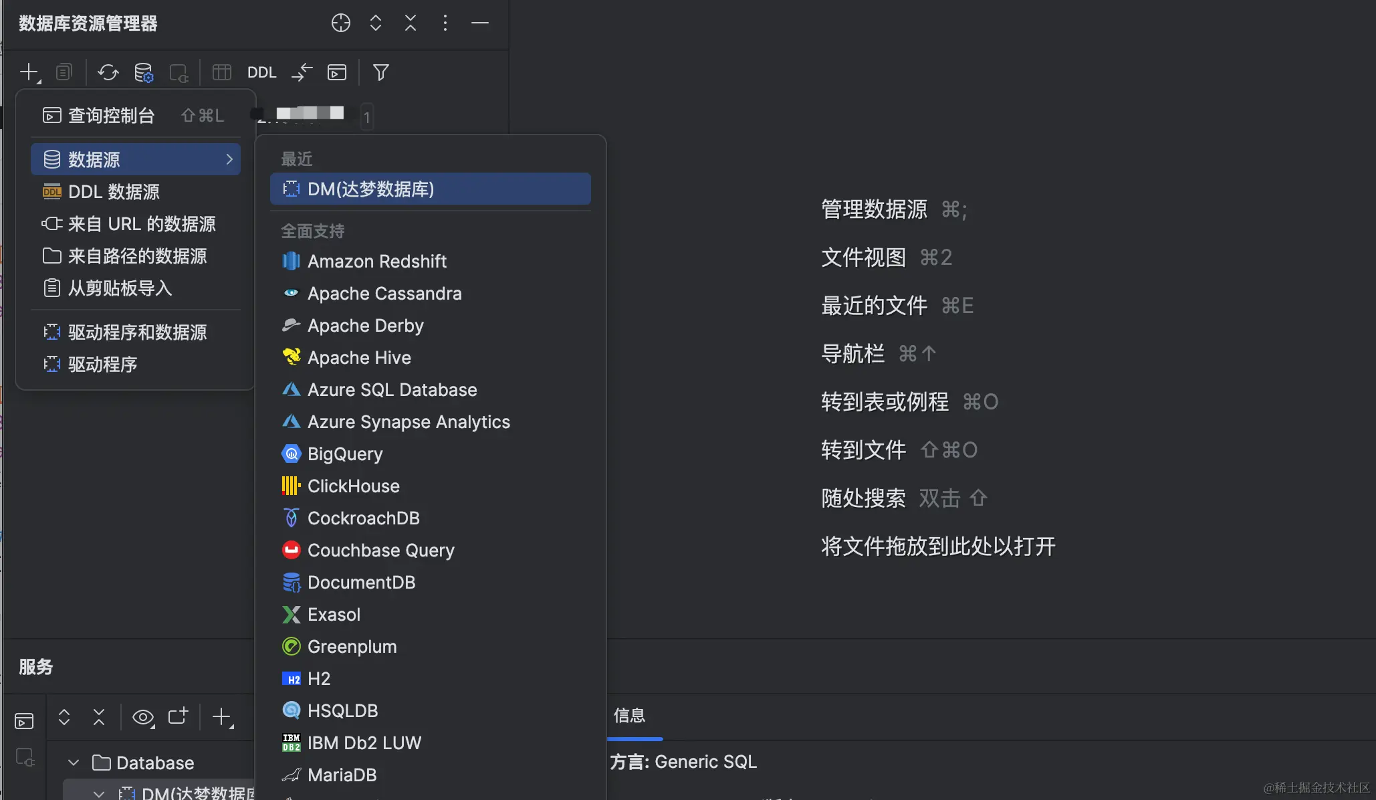Open Data Source Properties icon
Screen dimensions: 1376x800
[x=143, y=72]
